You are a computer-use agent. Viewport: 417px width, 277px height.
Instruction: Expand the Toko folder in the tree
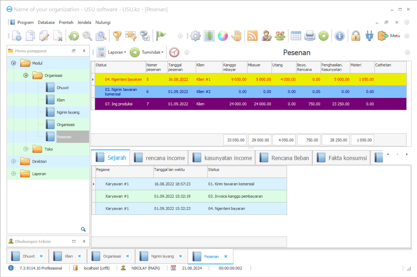coord(26,149)
